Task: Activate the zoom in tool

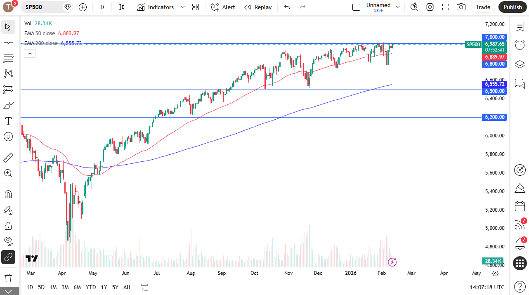Action: coord(8,173)
